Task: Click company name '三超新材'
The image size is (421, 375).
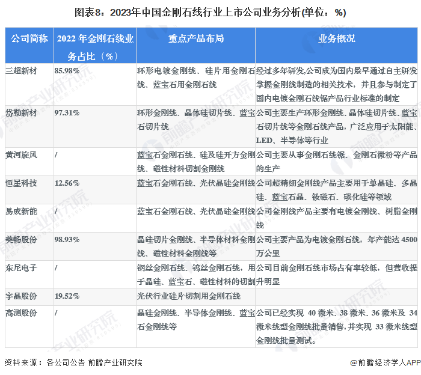Action: point(21,71)
